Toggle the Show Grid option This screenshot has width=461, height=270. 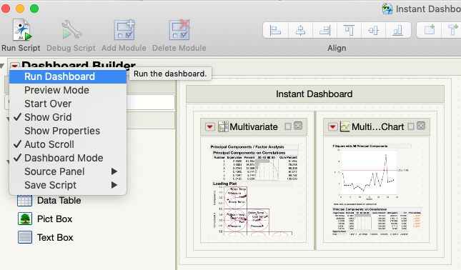pos(68,117)
